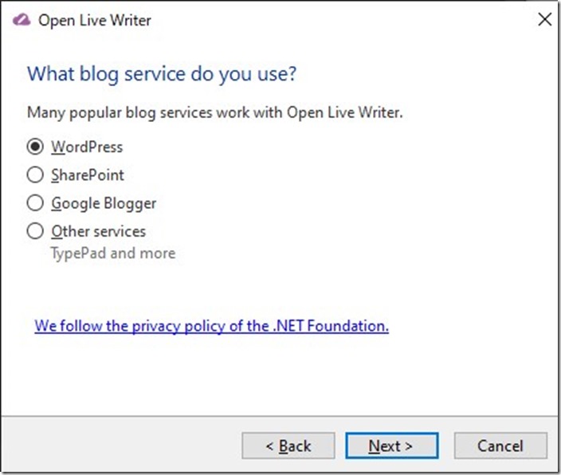Click the 'TypePad and more' description text

pyautogui.click(x=113, y=253)
